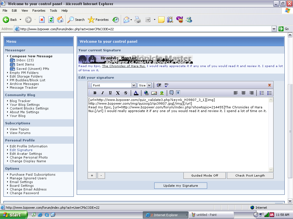Refresh the page in Internet Explorer
Screen dimensions: 293x219
(x=51, y=20)
